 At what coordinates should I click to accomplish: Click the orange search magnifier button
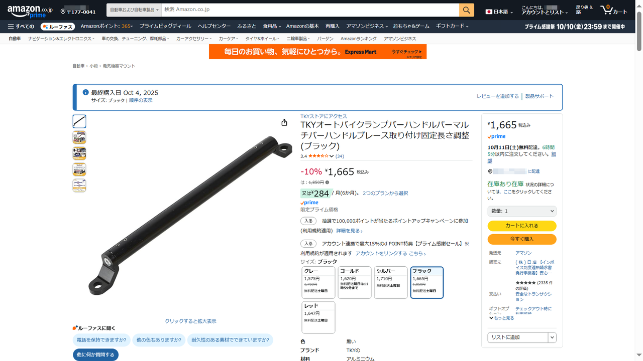coord(466,10)
